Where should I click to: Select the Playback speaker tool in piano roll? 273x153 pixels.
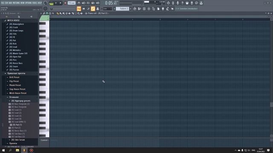coord(81,13)
